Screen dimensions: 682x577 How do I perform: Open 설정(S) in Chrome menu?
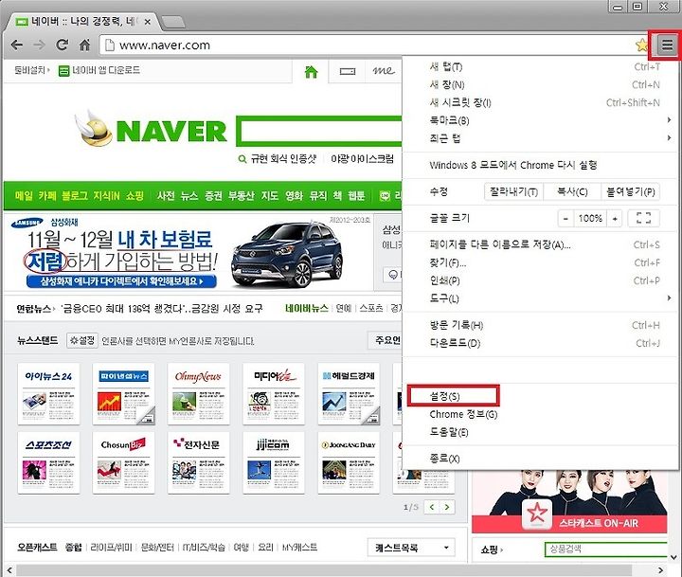pos(539,396)
